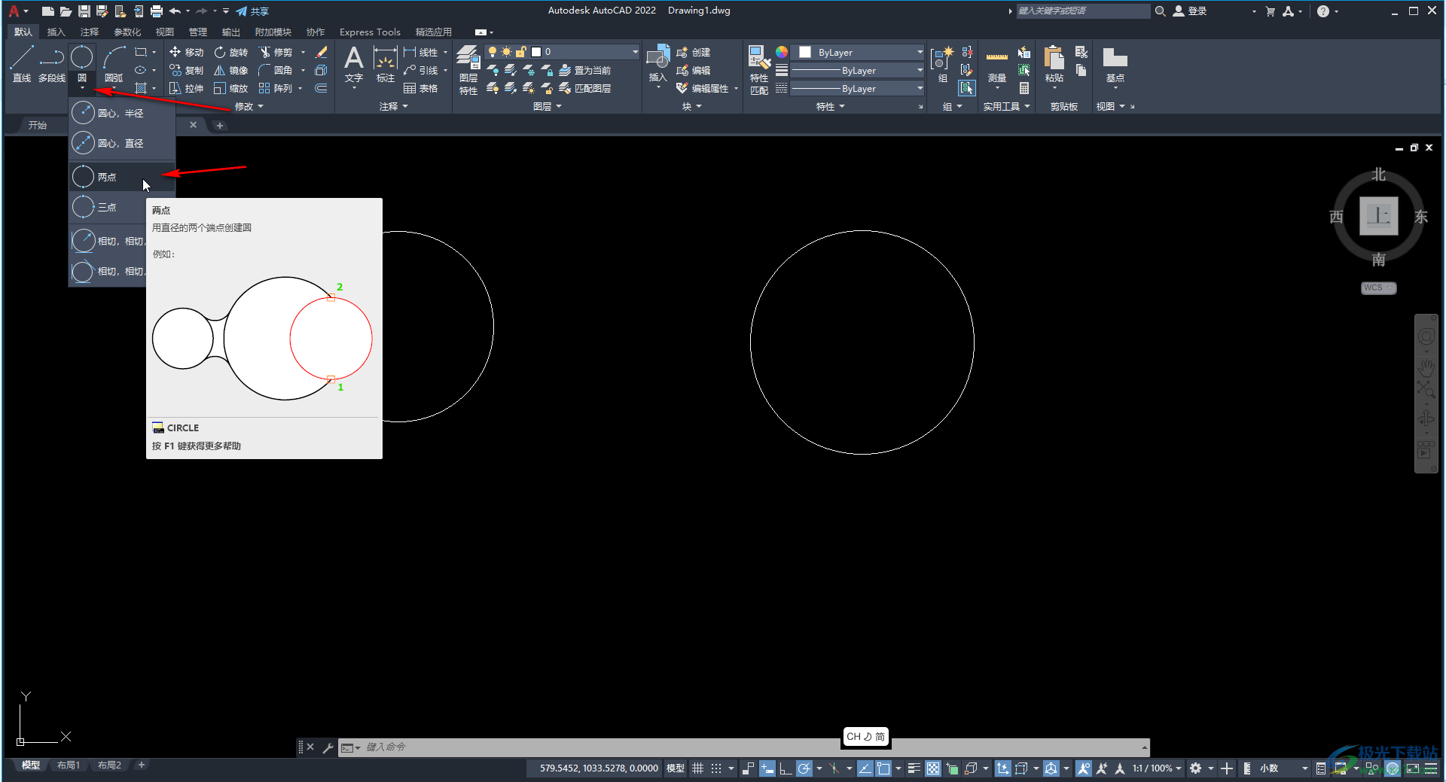Choose Center, Diameter (圆心, 直径) circle option
The width and height of the screenshot is (1446, 782).
(122, 143)
